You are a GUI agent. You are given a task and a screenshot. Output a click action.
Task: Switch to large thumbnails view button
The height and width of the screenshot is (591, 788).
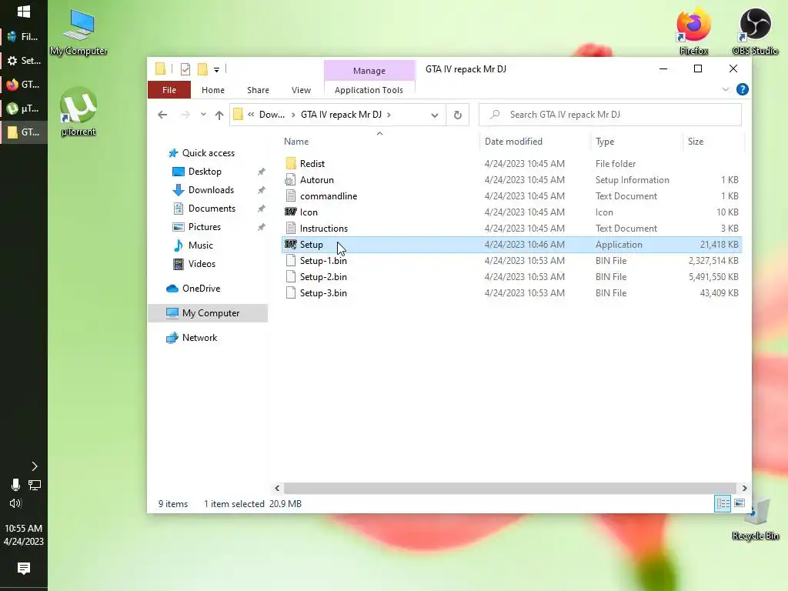(x=740, y=503)
